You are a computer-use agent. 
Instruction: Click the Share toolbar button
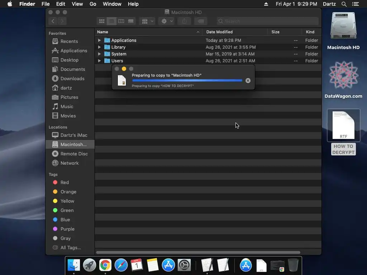[185, 21]
